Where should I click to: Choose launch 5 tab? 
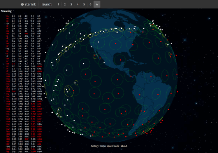84,4
